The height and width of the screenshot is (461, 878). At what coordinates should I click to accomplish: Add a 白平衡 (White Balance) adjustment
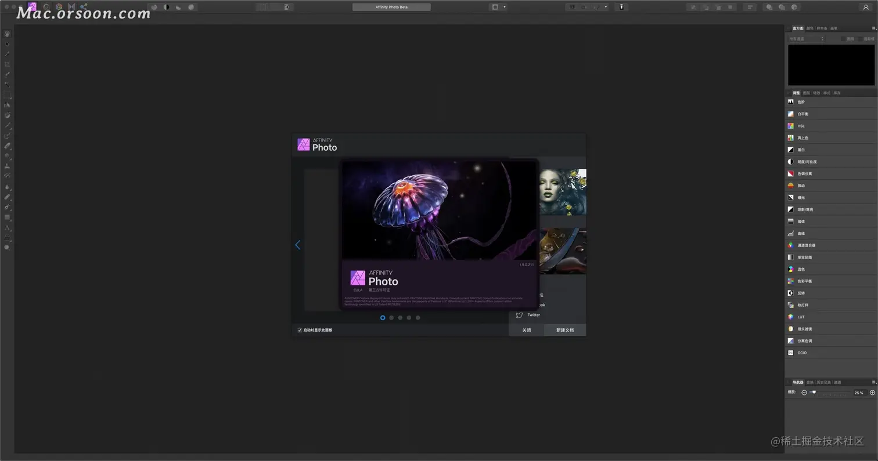click(831, 114)
